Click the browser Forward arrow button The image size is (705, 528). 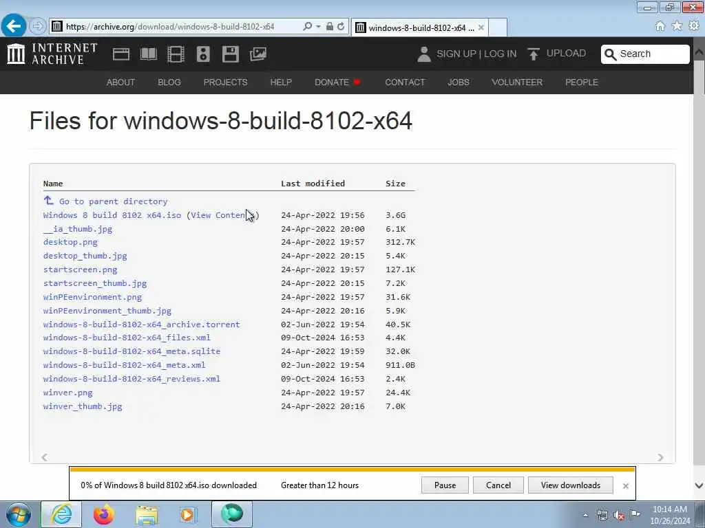point(38,26)
